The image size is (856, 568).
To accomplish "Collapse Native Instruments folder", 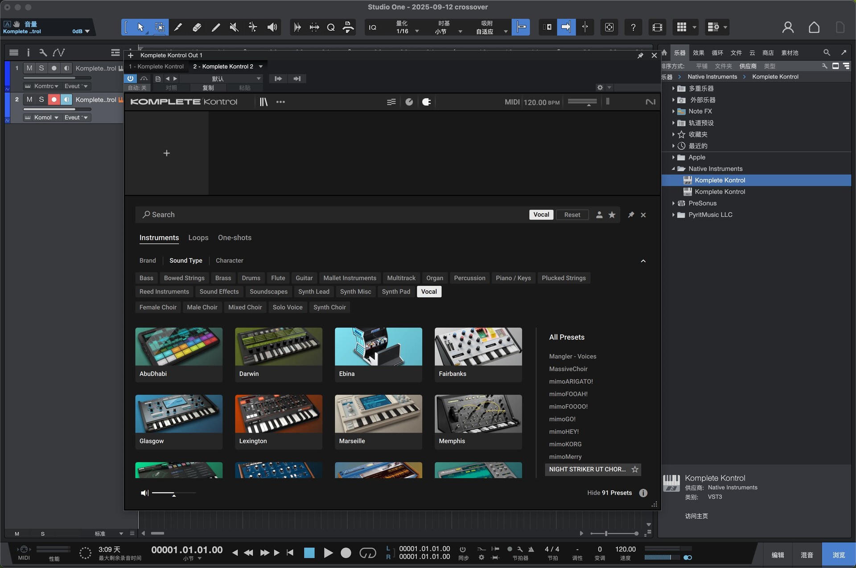I will (673, 169).
